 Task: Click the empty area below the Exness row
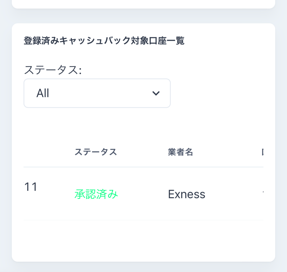[x=143, y=240]
